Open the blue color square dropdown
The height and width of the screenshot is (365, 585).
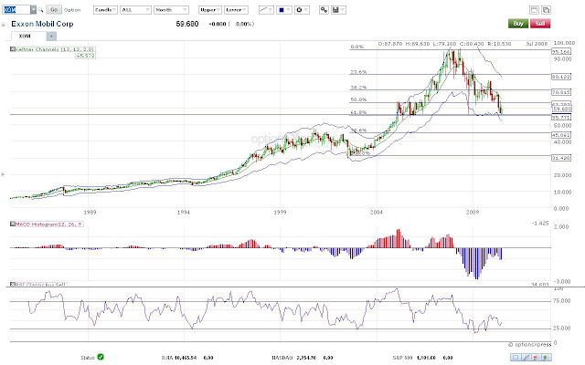(x=284, y=10)
